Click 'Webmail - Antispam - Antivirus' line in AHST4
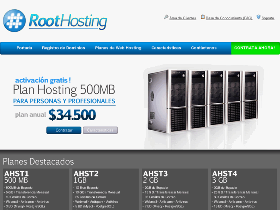The image size is (280, 210). click(x=235, y=202)
